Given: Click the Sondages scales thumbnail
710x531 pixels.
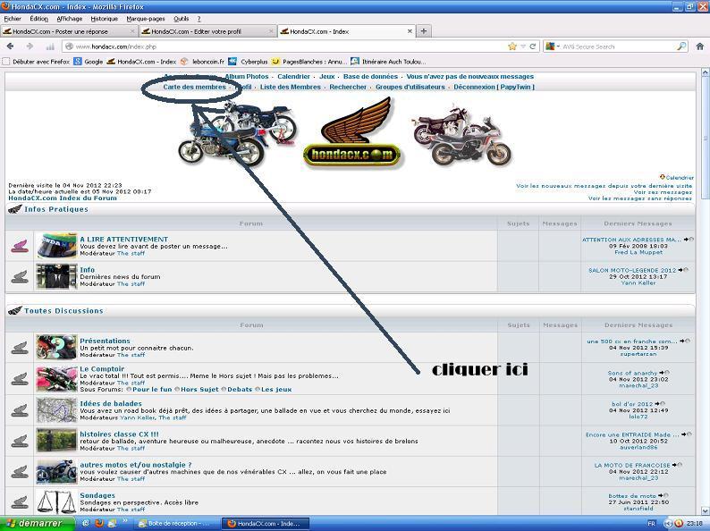Looking at the screenshot, I should coord(56,501).
